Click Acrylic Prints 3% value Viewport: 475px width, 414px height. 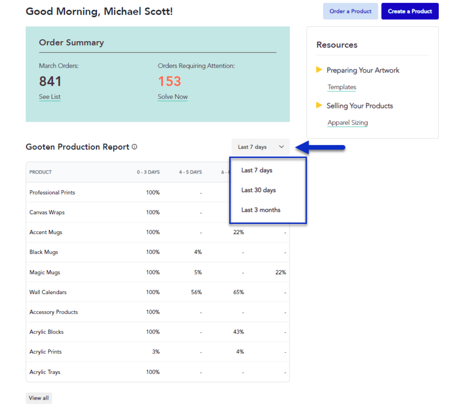point(156,352)
